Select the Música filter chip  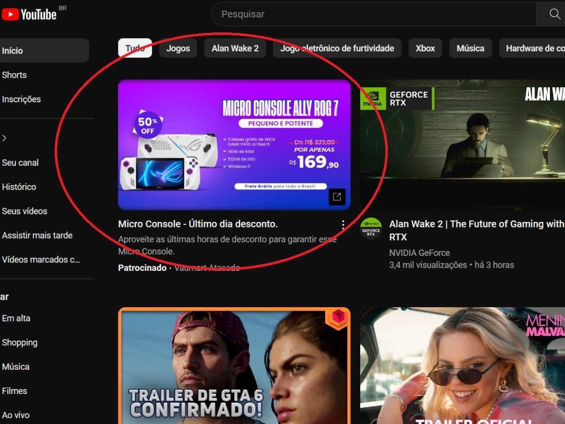pyautogui.click(x=470, y=49)
